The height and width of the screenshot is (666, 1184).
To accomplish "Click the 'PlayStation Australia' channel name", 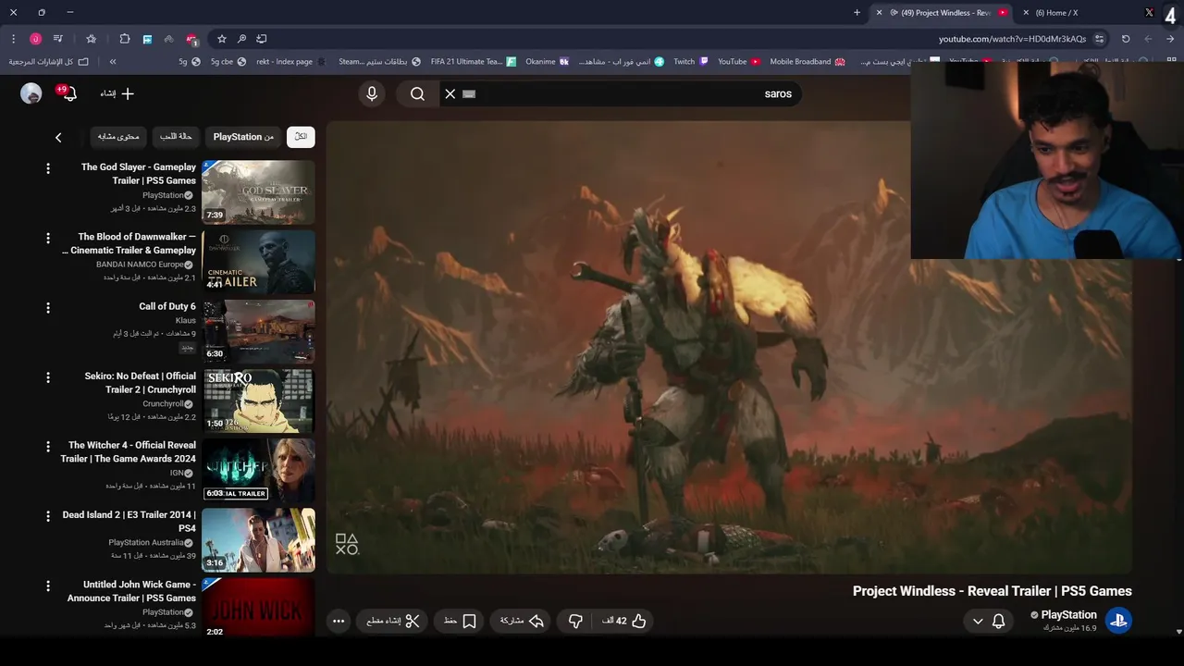I will [x=146, y=543].
